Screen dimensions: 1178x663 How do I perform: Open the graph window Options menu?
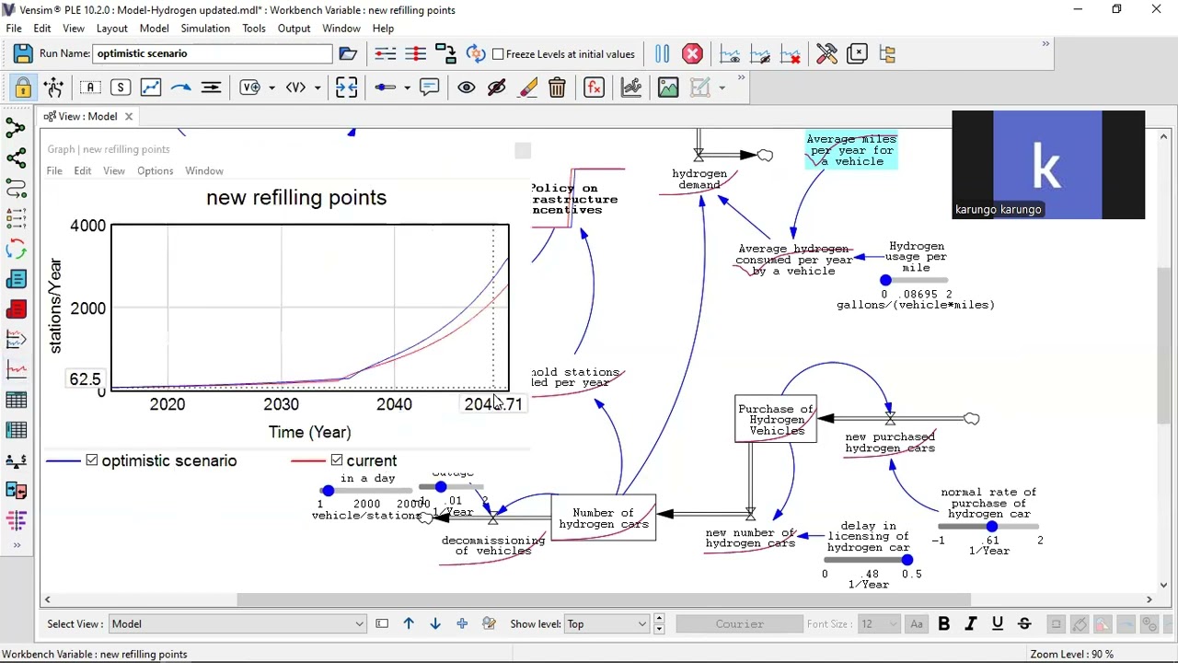pyautogui.click(x=155, y=170)
